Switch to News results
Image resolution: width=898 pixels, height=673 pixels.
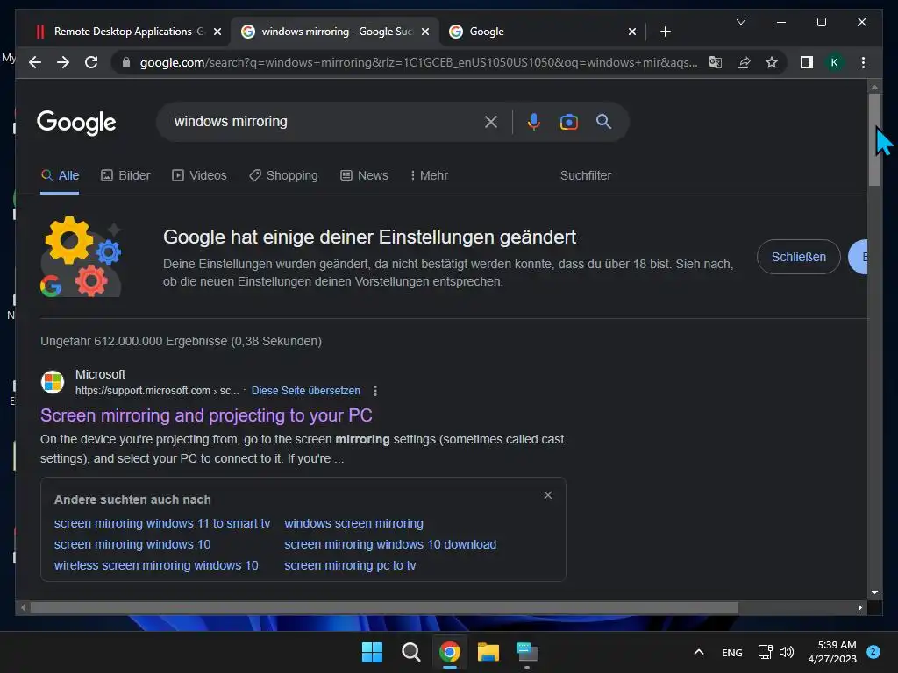(x=364, y=175)
